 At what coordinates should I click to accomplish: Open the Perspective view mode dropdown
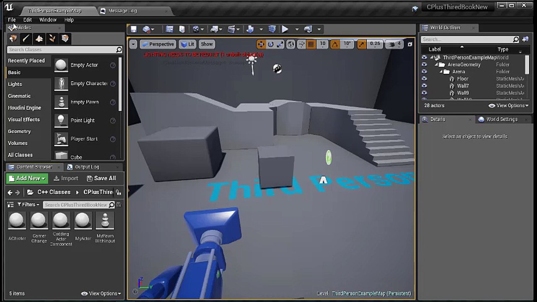(x=158, y=44)
